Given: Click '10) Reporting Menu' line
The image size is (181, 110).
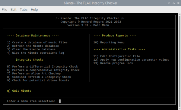Looking at the screenshot, I should pyautogui.click(x=109, y=42).
